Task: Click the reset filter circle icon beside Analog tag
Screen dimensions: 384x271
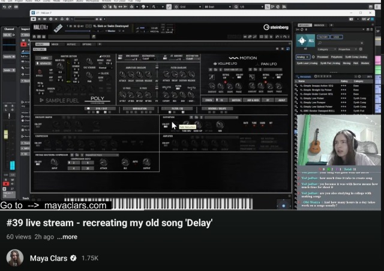Action: pos(313,57)
